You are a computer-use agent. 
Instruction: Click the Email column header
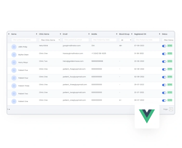pos(65,34)
